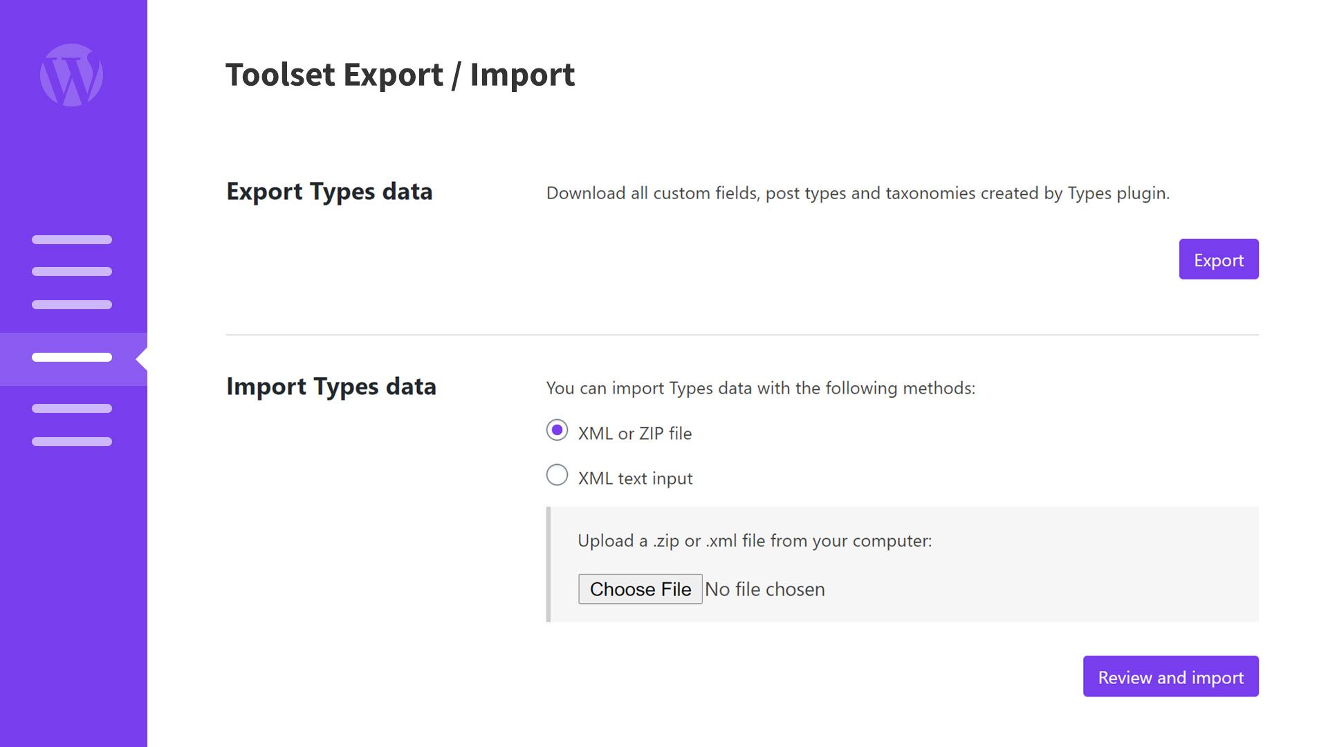Image resolution: width=1328 pixels, height=747 pixels.
Task: Open the last sidebar menu item
Action: (72, 441)
